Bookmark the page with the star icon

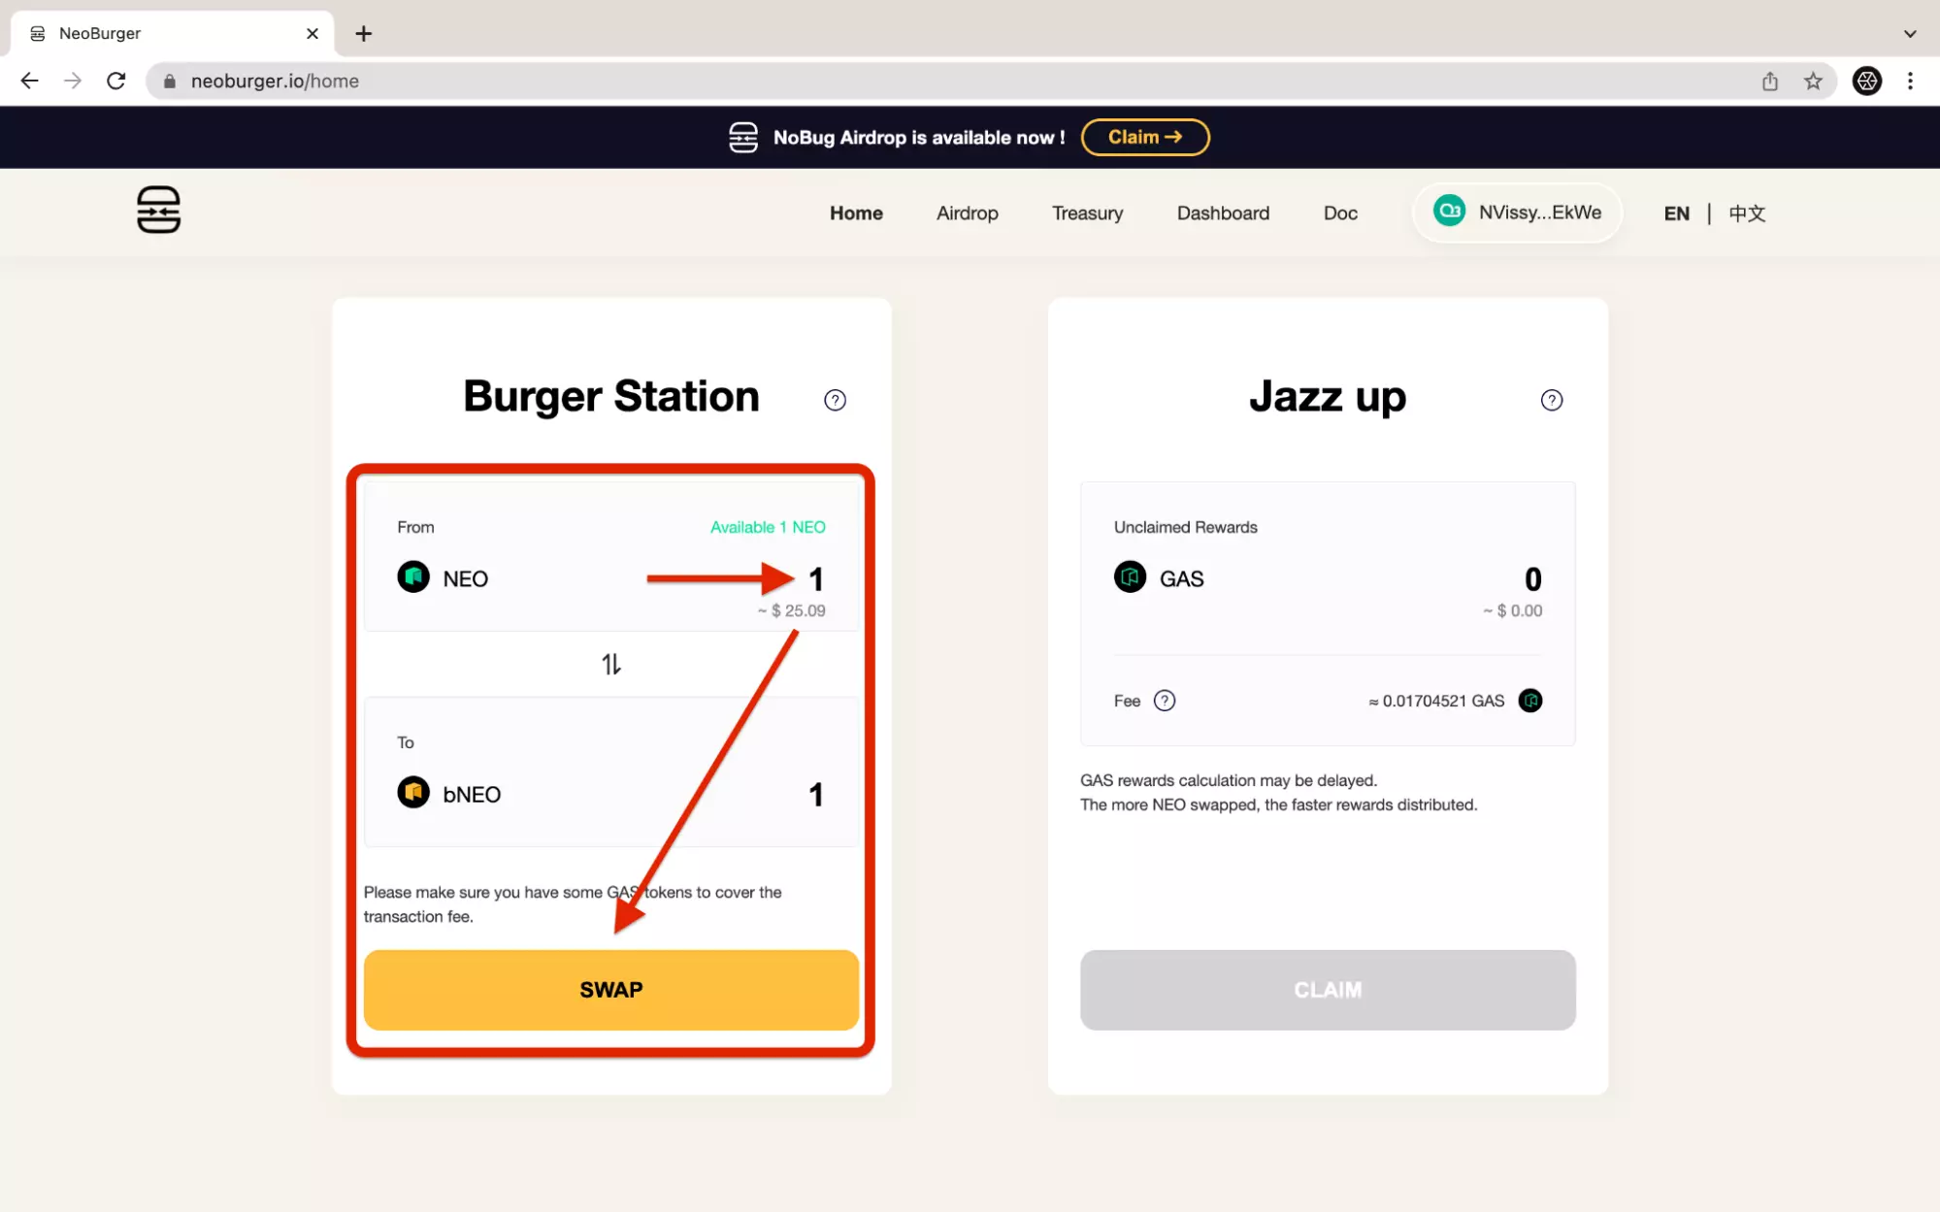pyautogui.click(x=1813, y=82)
